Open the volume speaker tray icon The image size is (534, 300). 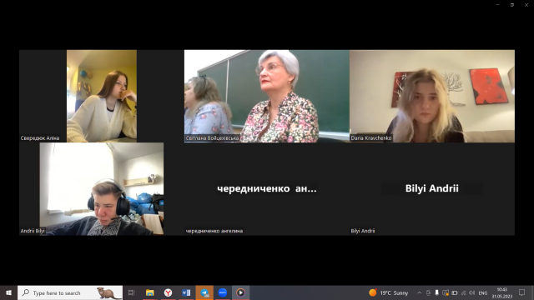coord(472,292)
